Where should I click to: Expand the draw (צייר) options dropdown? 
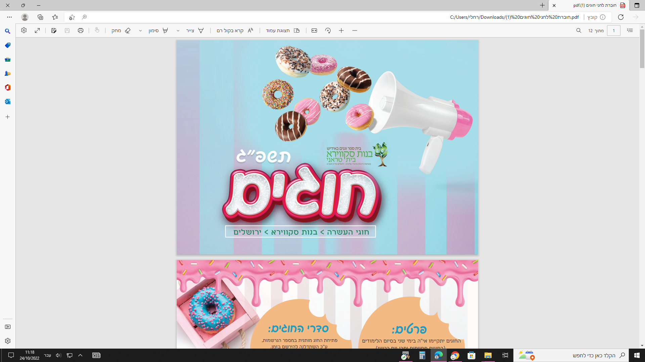click(178, 31)
